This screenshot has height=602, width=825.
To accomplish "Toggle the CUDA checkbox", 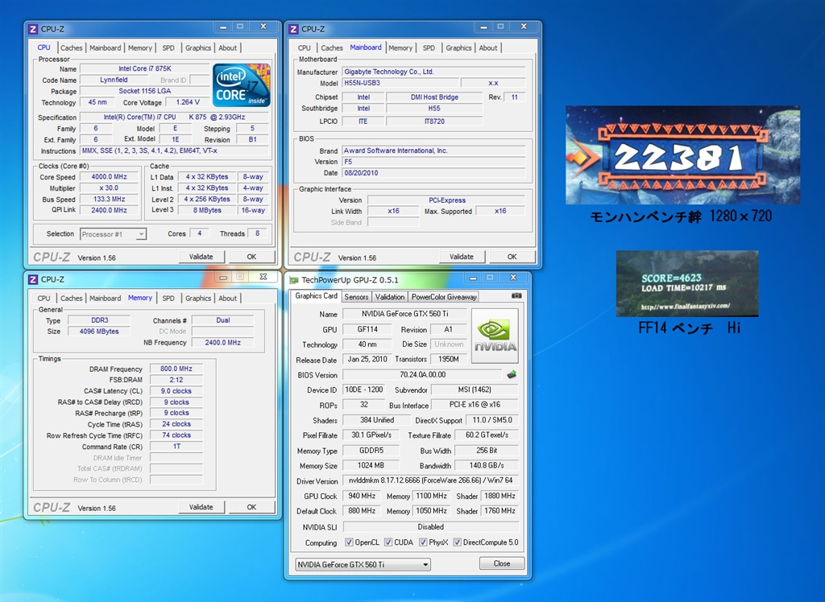I will click(388, 542).
